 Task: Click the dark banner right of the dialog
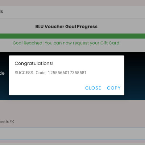click(x=134, y=75)
